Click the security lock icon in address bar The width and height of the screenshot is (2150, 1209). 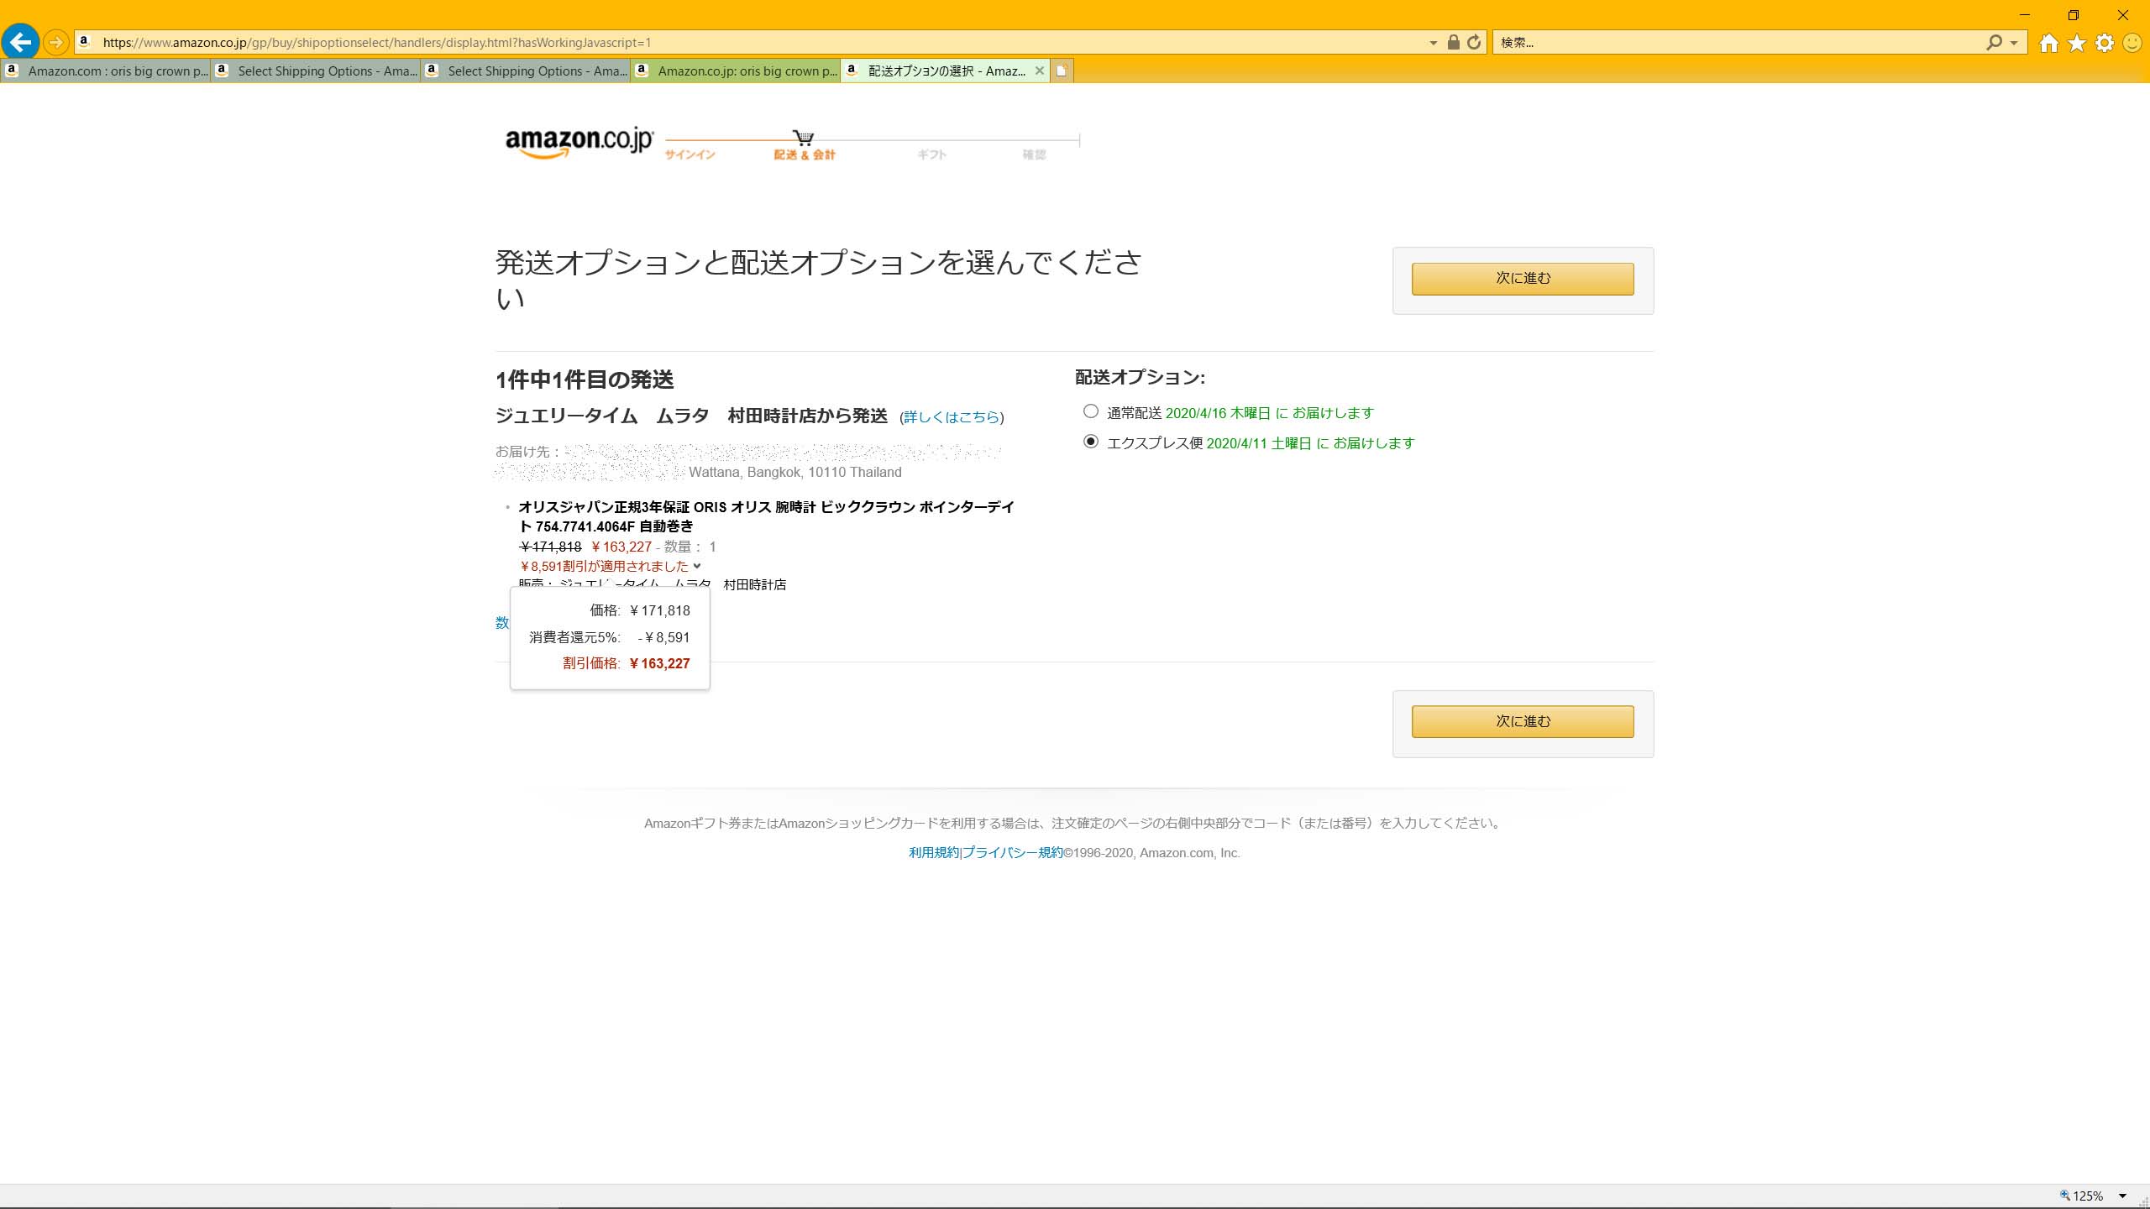click(x=1453, y=42)
